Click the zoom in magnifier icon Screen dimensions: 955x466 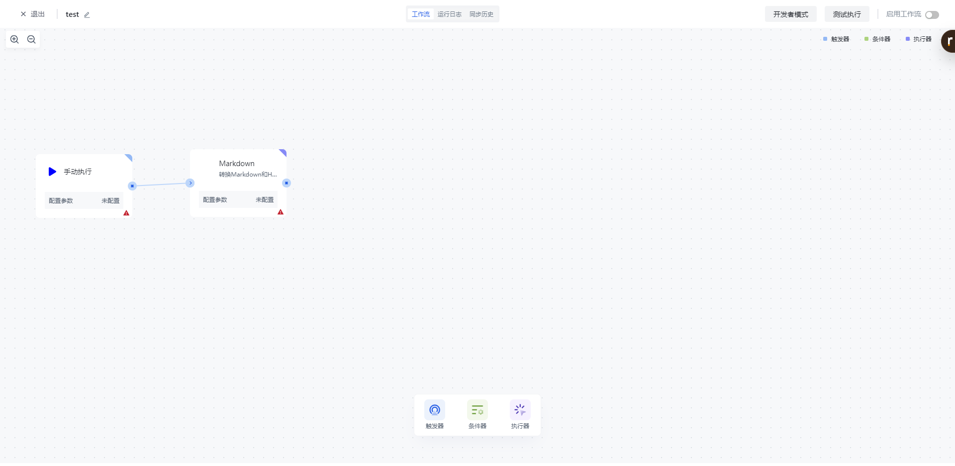click(14, 39)
